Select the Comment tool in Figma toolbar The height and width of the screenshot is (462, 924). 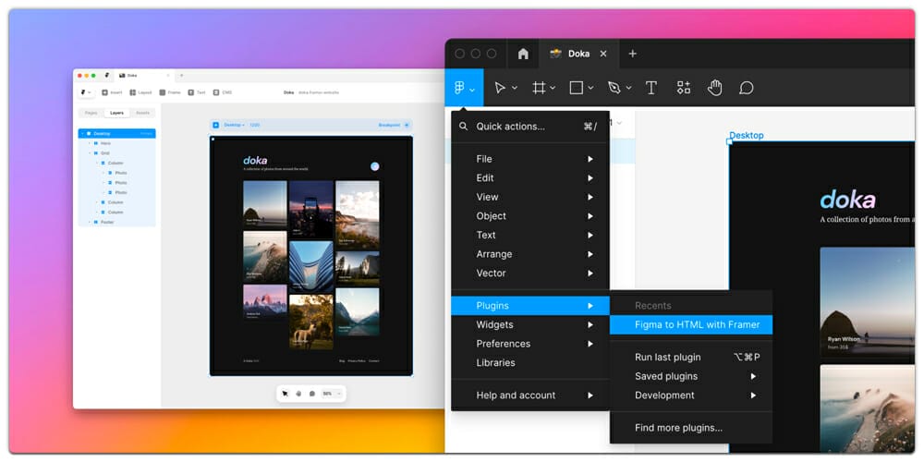(747, 88)
